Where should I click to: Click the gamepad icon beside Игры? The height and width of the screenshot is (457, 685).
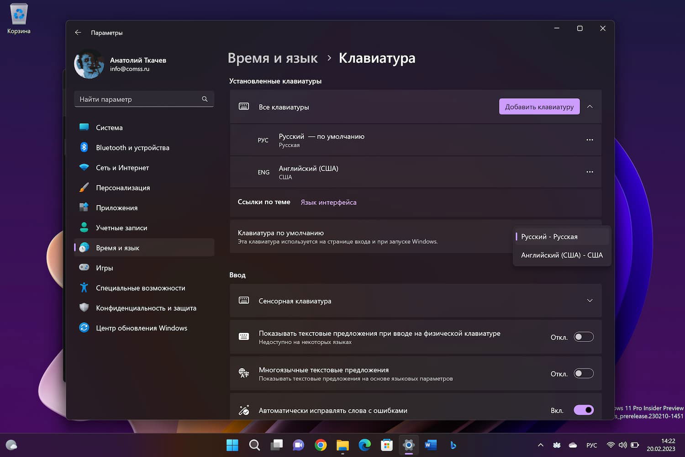point(84,267)
